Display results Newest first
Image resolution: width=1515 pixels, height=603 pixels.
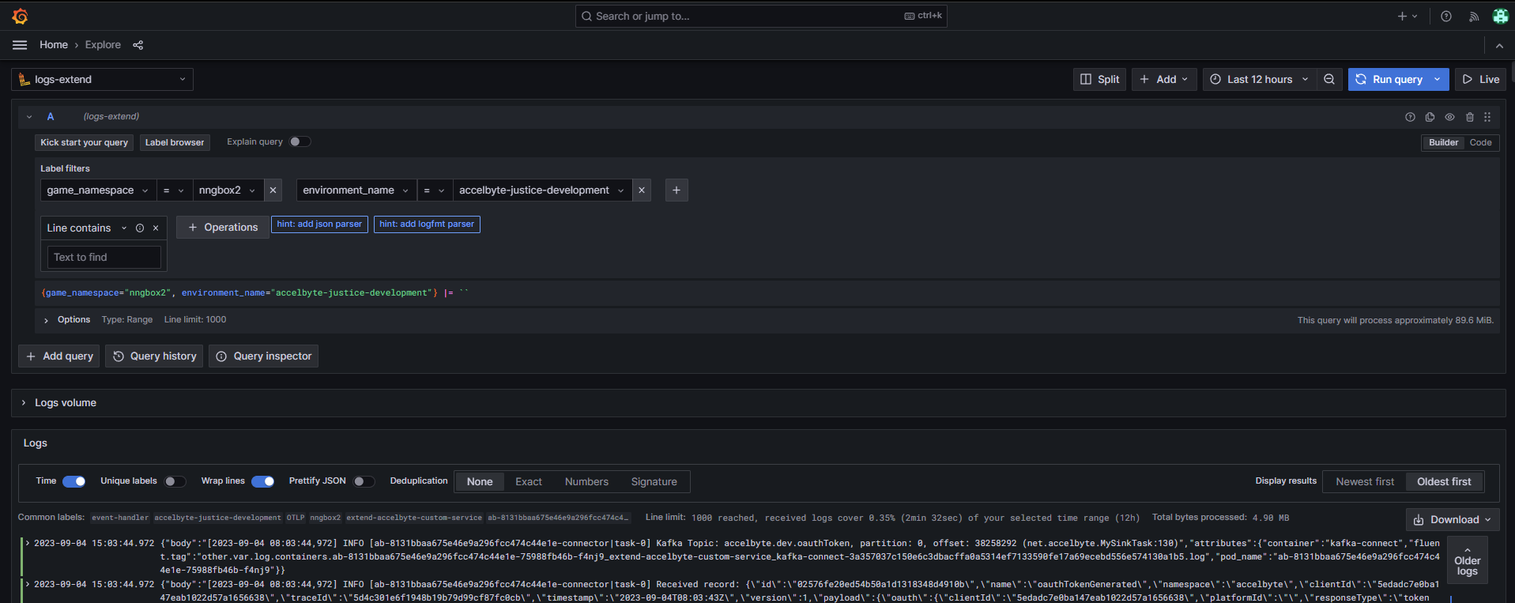tap(1365, 481)
